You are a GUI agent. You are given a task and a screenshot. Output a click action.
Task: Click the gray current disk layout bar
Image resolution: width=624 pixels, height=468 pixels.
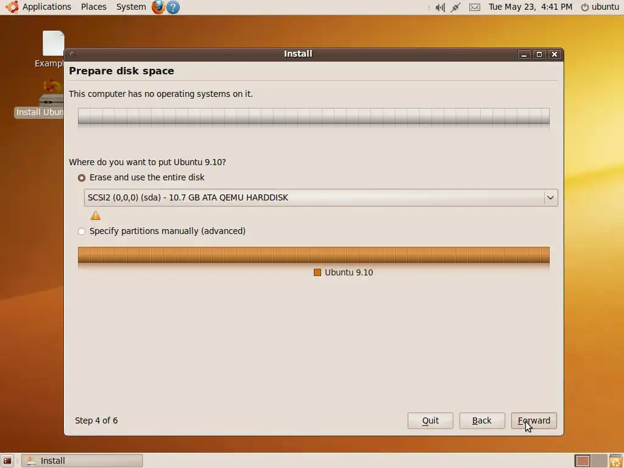(314, 116)
